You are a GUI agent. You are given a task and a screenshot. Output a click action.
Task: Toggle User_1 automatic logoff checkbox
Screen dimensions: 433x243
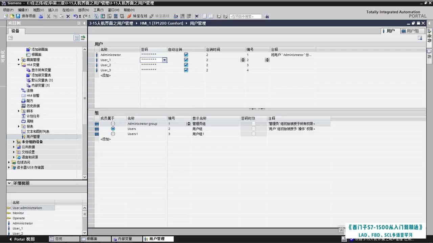pyautogui.click(x=186, y=60)
